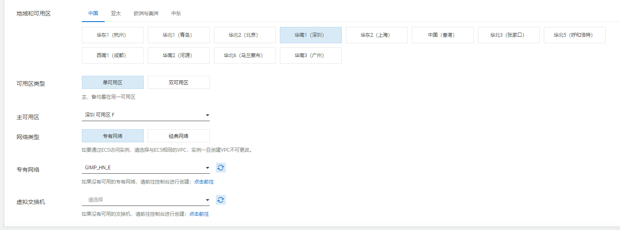
Task: Open the 中东 region tab
Action: [x=176, y=13]
